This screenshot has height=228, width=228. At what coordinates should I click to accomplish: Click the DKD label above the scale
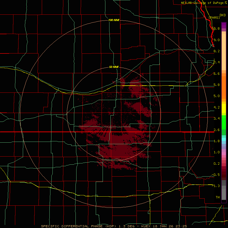coord(222,15)
